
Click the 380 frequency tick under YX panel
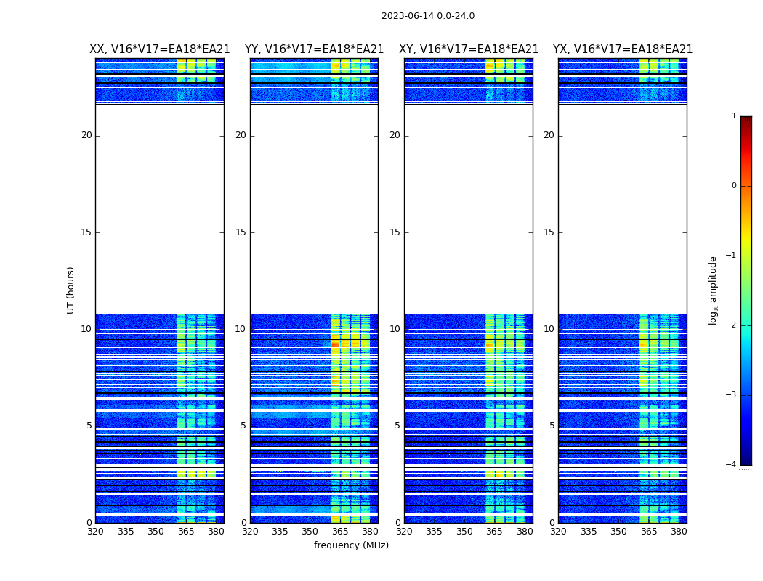pos(679,532)
